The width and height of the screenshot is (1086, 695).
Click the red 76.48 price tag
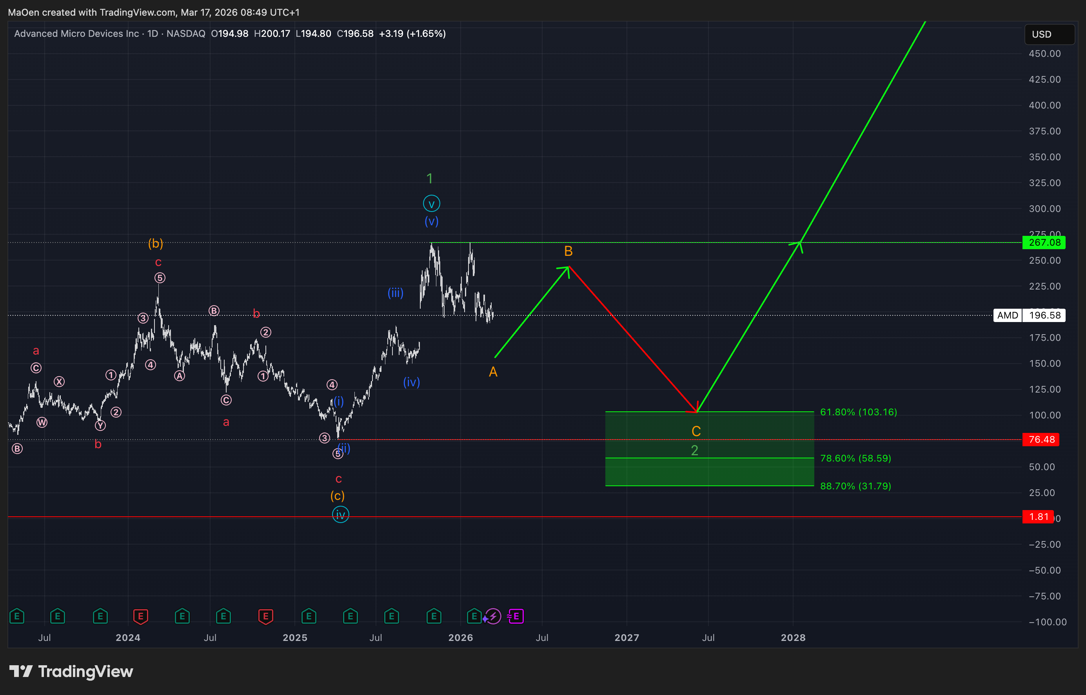click(x=1041, y=440)
